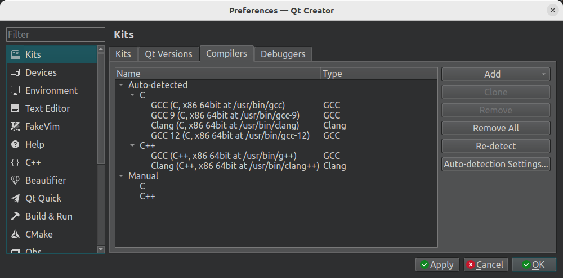
Task: Click the Re-detect button
Action: pyautogui.click(x=496, y=146)
